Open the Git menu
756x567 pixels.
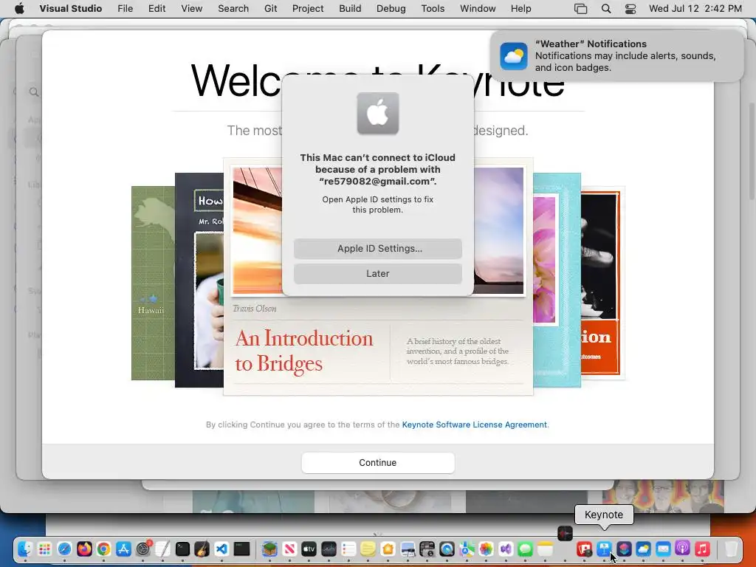point(270,9)
